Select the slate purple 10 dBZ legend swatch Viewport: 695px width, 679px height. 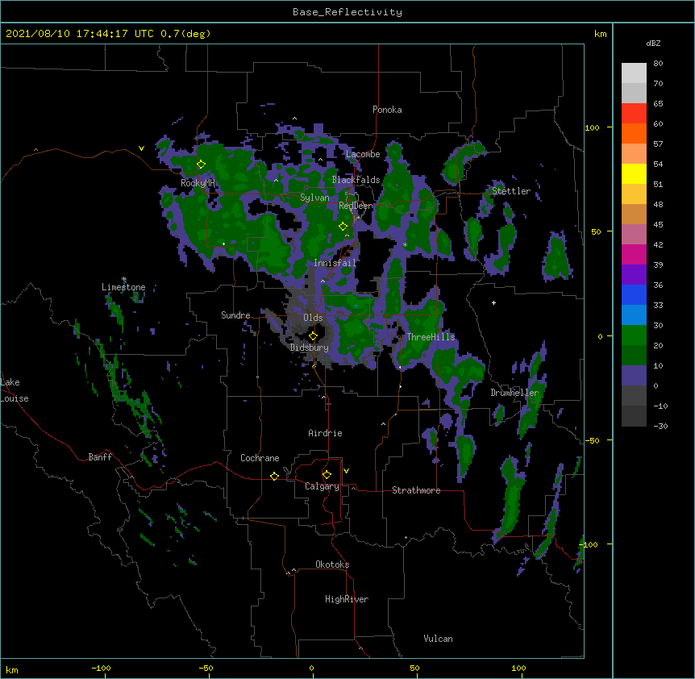click(634, 376)
